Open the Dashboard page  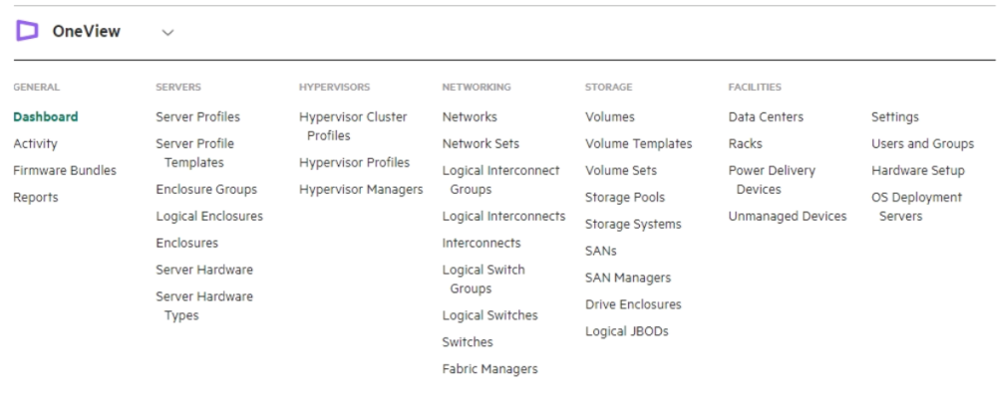click(46, 116)
